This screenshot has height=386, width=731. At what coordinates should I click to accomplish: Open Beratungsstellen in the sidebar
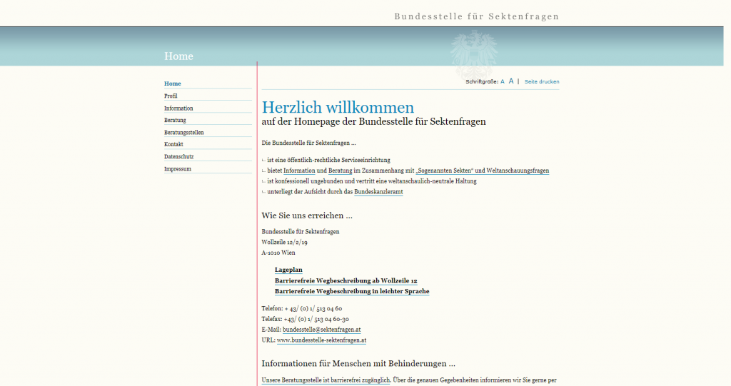coord(183,133)
